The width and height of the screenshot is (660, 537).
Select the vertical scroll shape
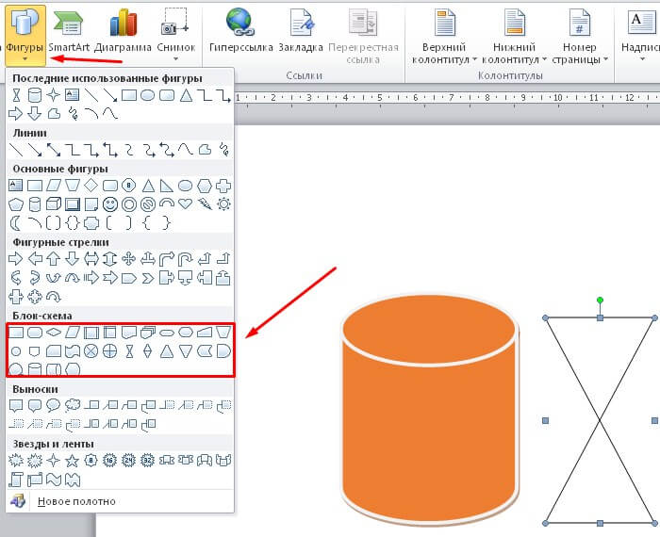pos(16,480)
